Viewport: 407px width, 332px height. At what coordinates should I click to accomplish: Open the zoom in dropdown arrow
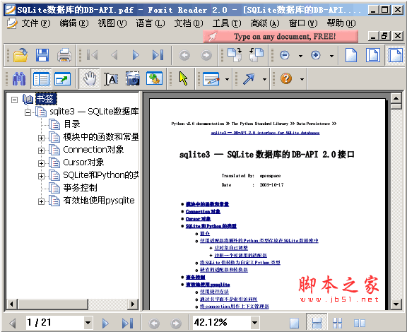pos(331,56)
